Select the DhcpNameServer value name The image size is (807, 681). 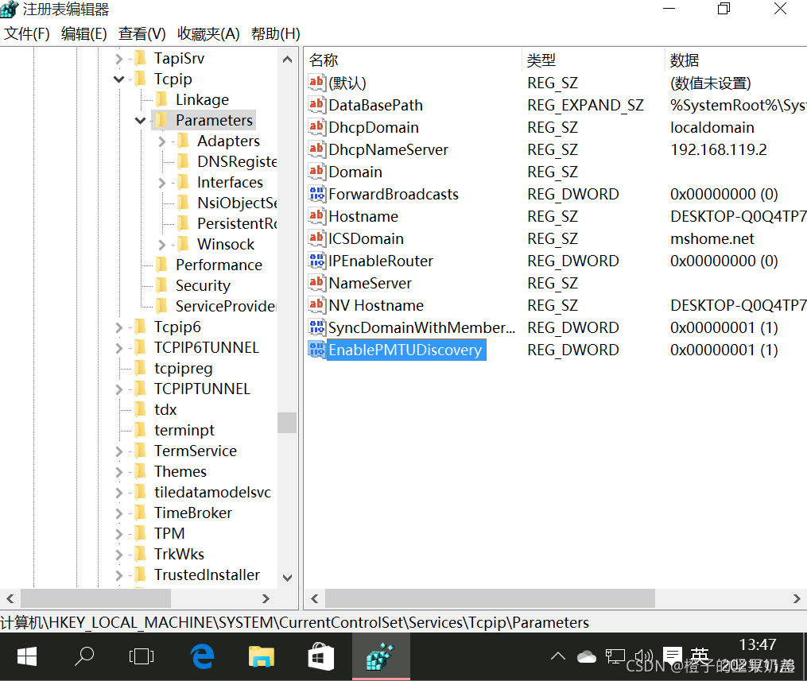tap(389, 149)
